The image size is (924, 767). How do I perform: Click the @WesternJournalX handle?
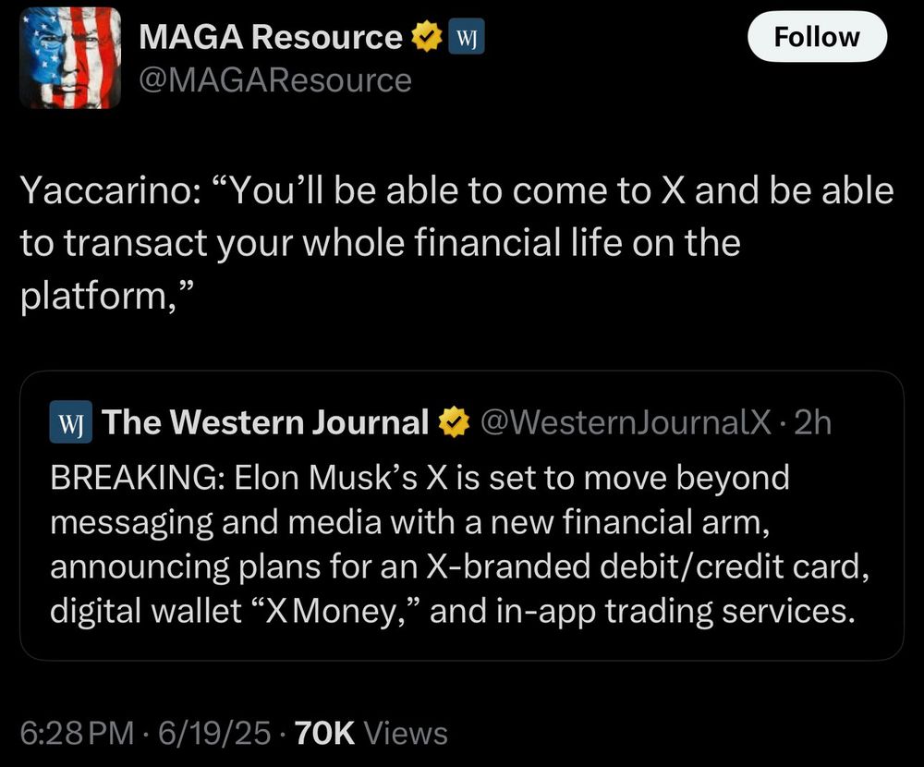point(626,422)
